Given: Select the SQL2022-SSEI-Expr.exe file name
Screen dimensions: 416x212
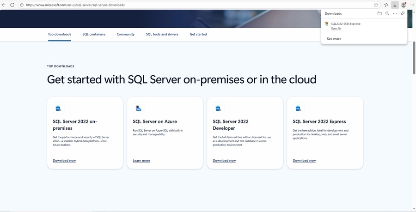Looking at the screenshot, I should 346,24.
